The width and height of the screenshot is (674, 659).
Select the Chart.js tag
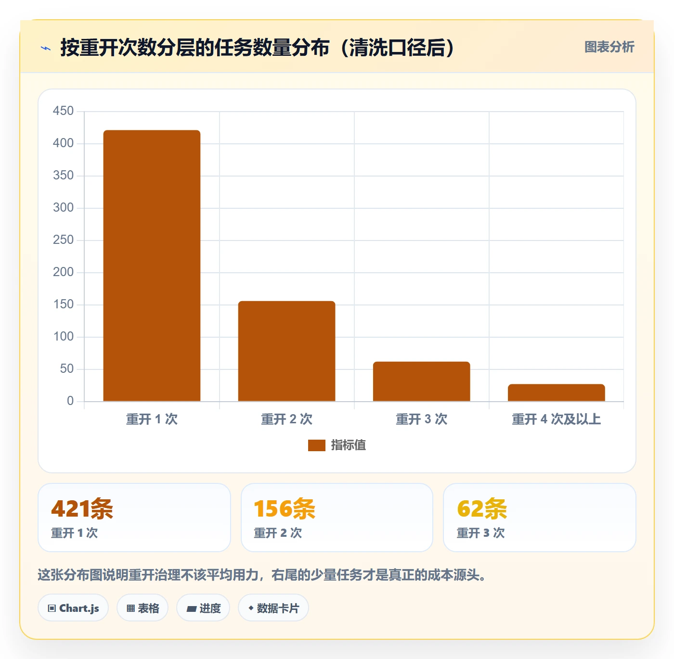[x=73, y=608]
